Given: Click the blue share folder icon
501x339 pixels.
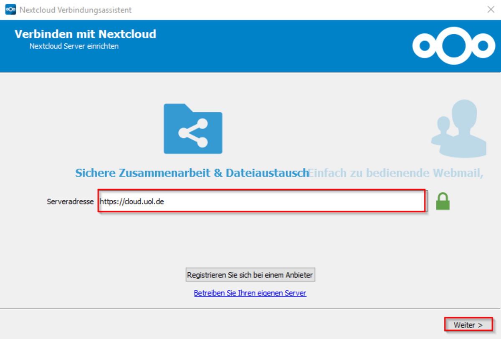Looking at the screenshot, I should coord(193,129).
